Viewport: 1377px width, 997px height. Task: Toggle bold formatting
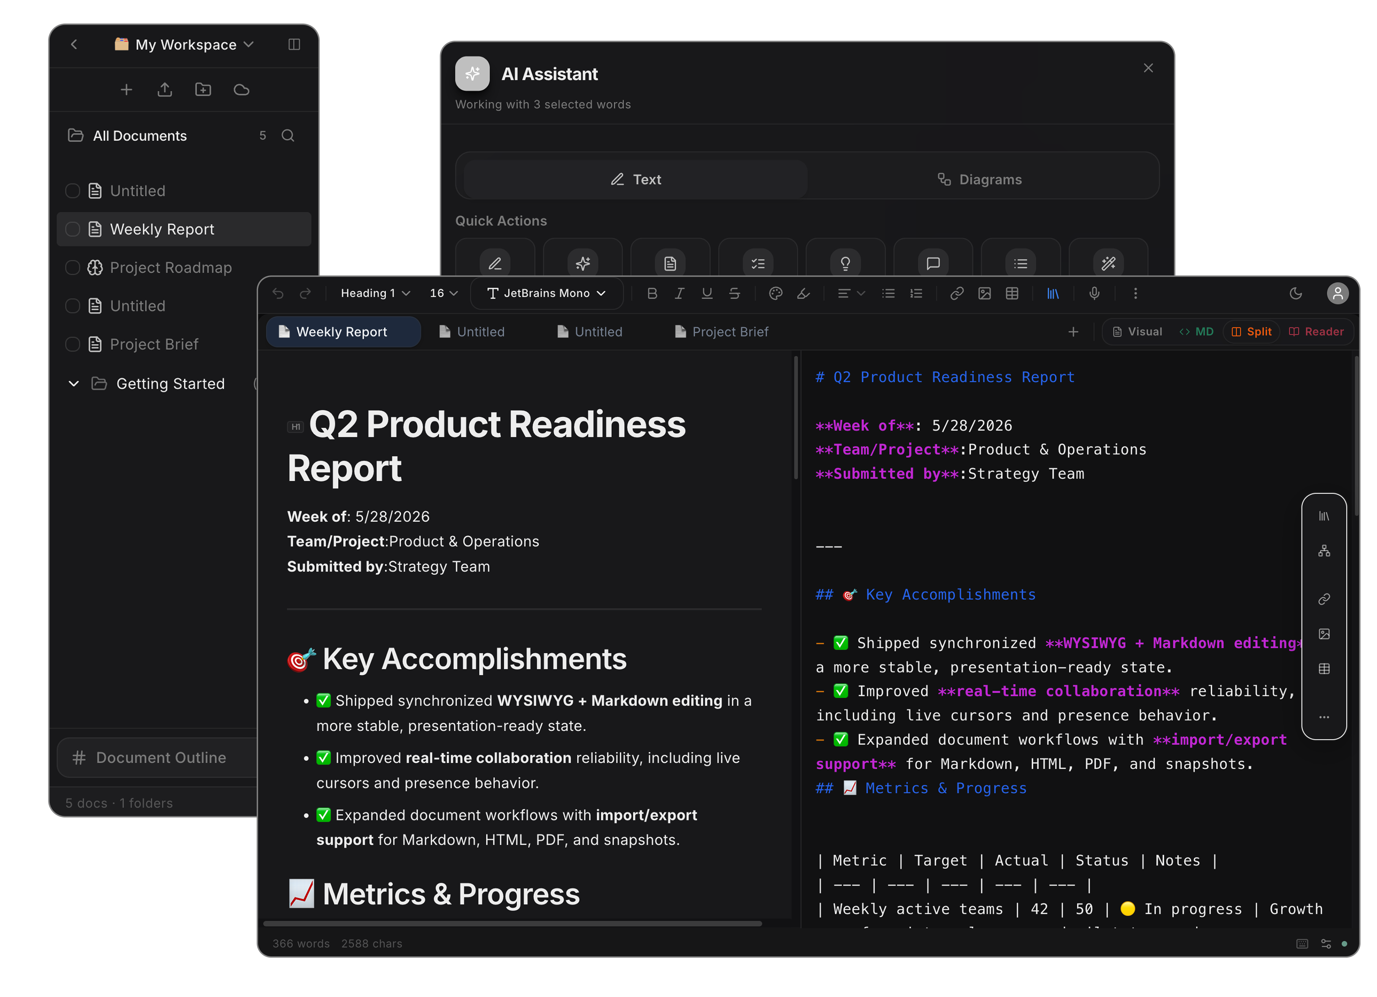652,293
